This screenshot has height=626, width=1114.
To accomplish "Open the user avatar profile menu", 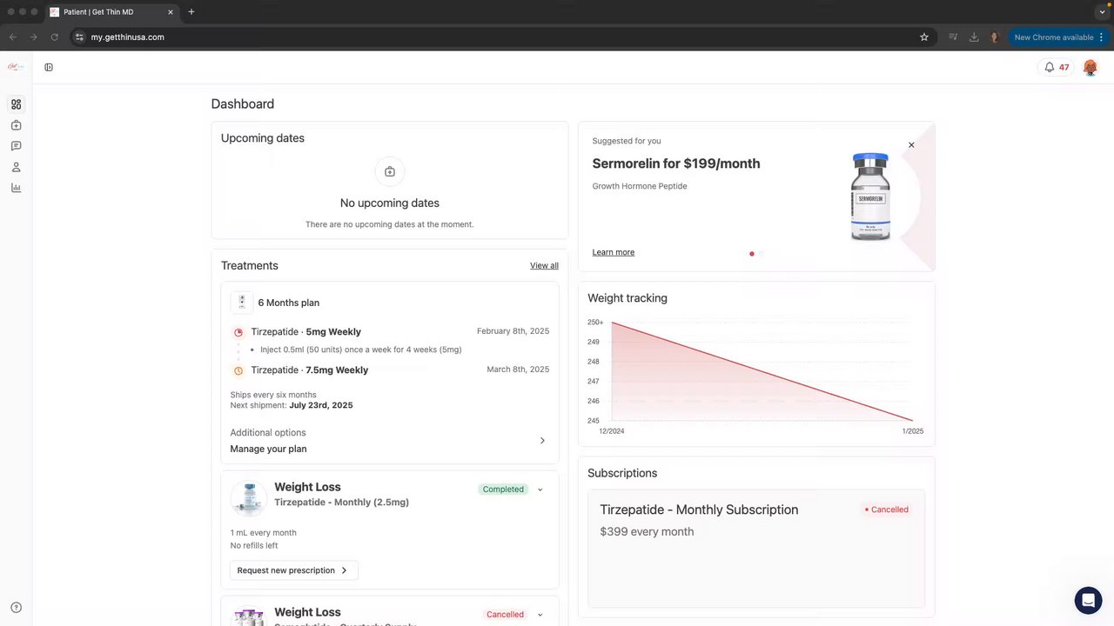I will tap(1090, 67).
